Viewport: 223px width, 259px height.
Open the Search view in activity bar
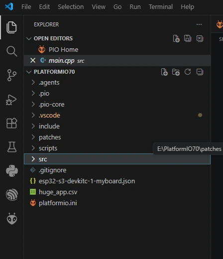pyautogui.click(x=11, y=51)
